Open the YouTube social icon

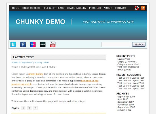53,44
